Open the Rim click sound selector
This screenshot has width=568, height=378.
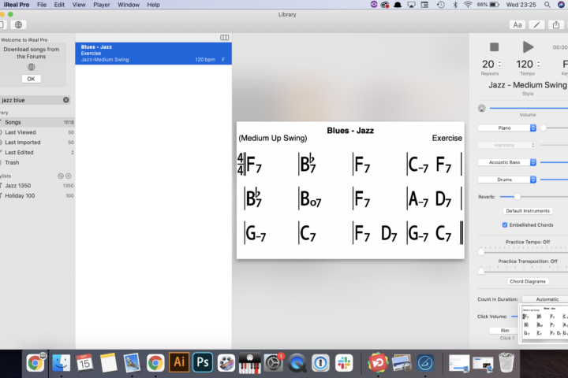coord(504,330)
